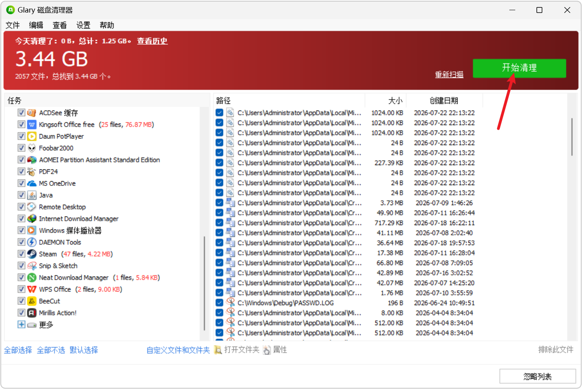Image resolution: width=582 pixels, height=389 pixels.
Task: Click the ACDSee cache app icon
Action: [32, 113]
